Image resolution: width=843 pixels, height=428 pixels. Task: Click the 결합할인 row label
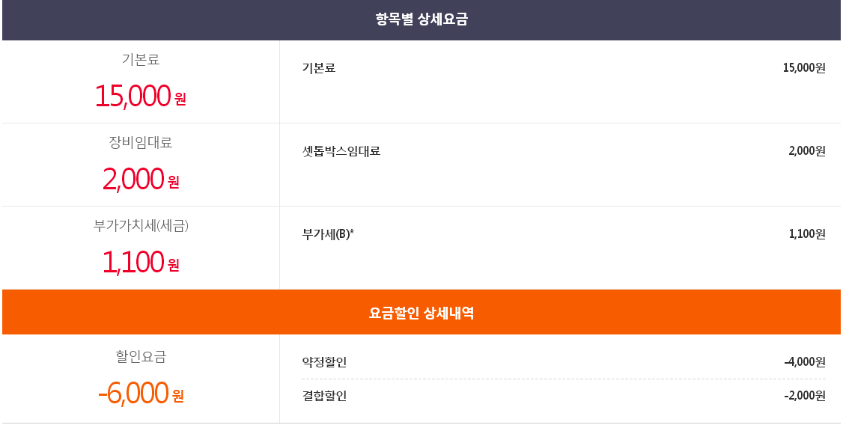[x=324, y=396]
